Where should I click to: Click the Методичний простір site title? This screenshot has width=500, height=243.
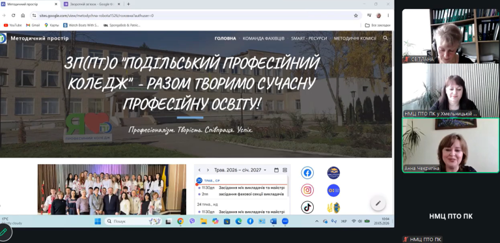click(x=40, y=38)
